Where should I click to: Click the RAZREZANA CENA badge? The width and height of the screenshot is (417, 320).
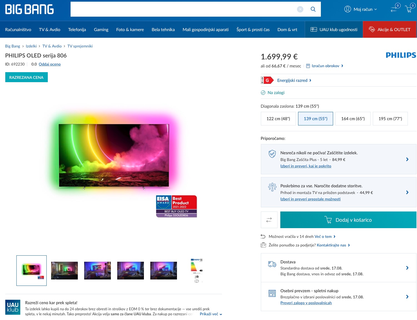(26, 77)
